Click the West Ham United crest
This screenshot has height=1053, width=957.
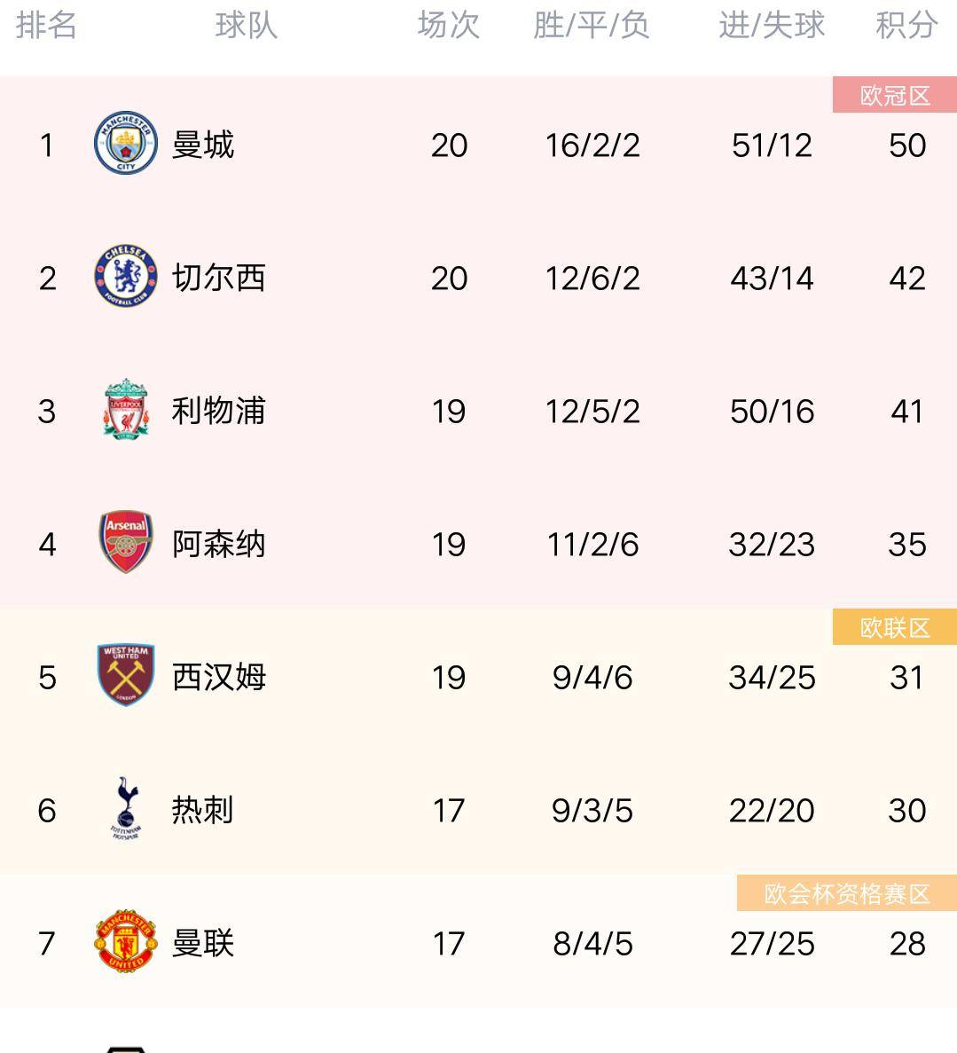126,675
